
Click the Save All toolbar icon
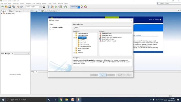point(13,7)
